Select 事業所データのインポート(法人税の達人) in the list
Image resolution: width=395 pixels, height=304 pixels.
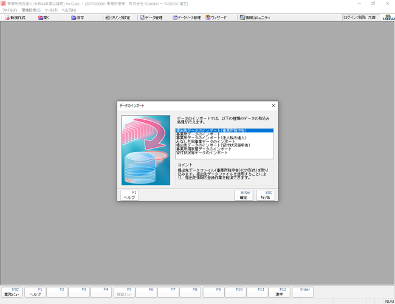224,138
